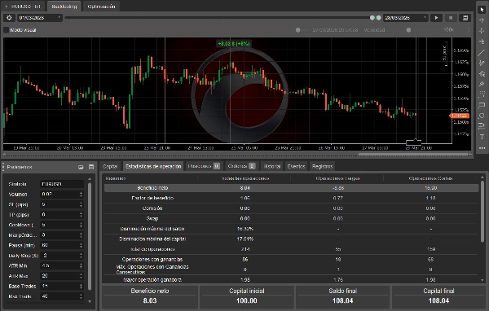Screen dimensions: 489x311
Task: Click the Órdenes count badge
Action: 252,166
